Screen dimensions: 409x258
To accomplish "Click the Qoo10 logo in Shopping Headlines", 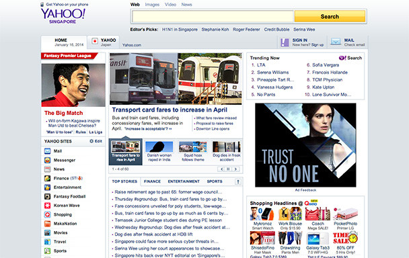I will 311,203.
